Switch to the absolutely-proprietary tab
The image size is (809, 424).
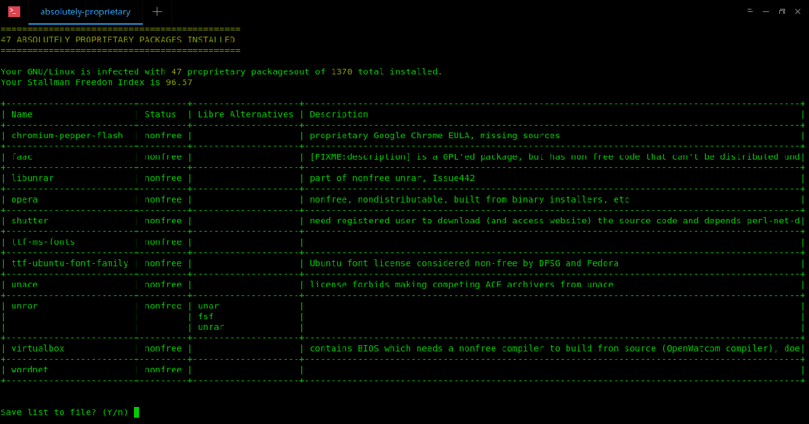point(85,11)
